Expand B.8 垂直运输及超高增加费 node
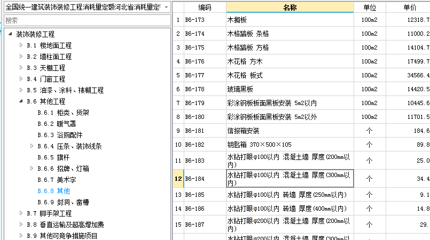The height and width of the screenshot is (240, 430). [21, 225]
